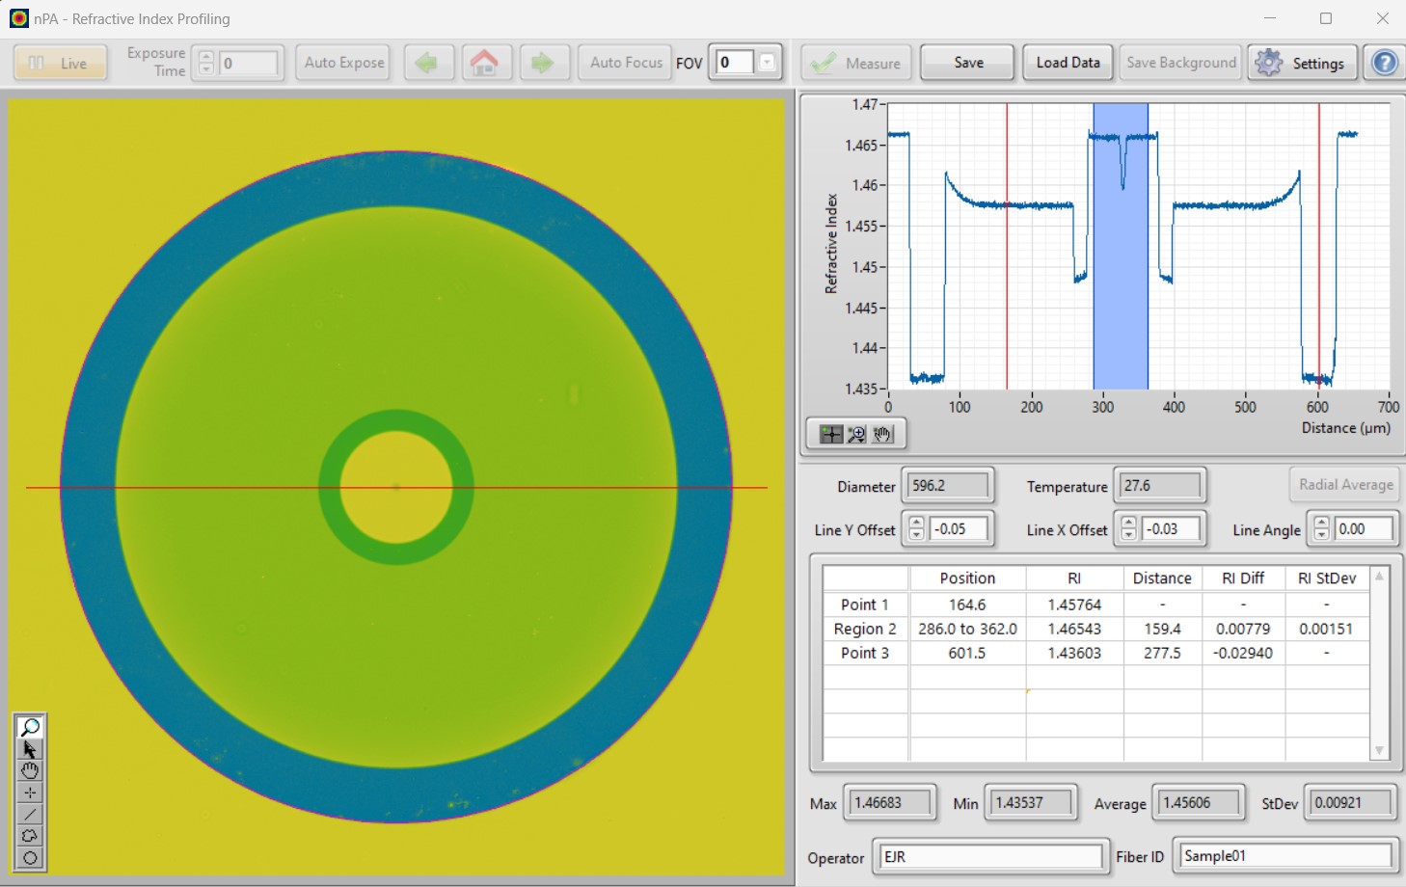Screen dimensions: 1406x887
Task: Open the FOV dropdown arrow
Action: [767, 64]
